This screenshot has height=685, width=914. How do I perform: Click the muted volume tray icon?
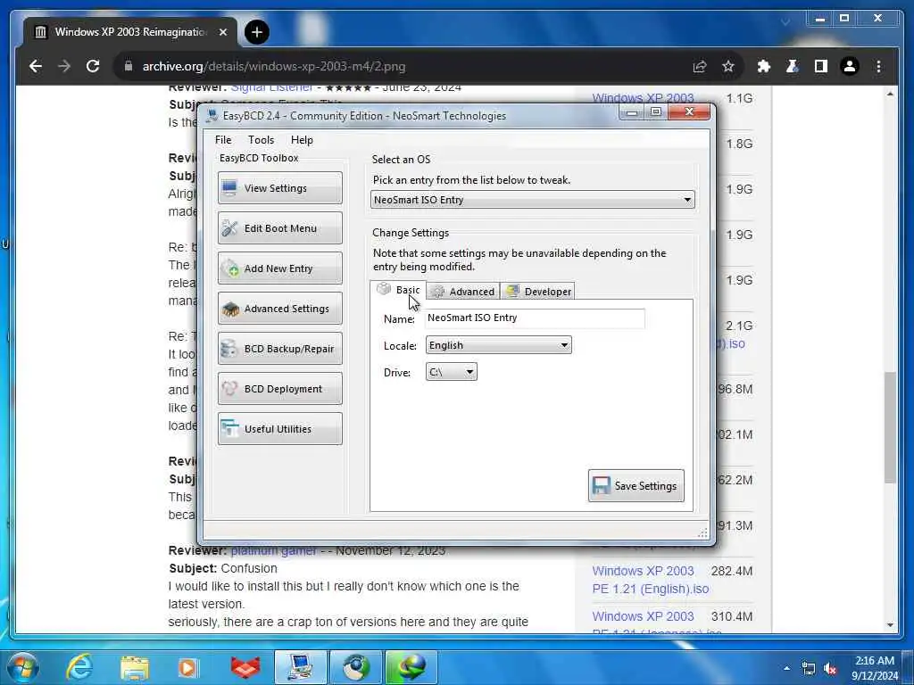tap(829, 669)
